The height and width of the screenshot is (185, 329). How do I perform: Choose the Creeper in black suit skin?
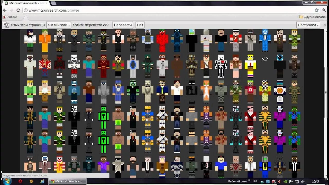133,92
